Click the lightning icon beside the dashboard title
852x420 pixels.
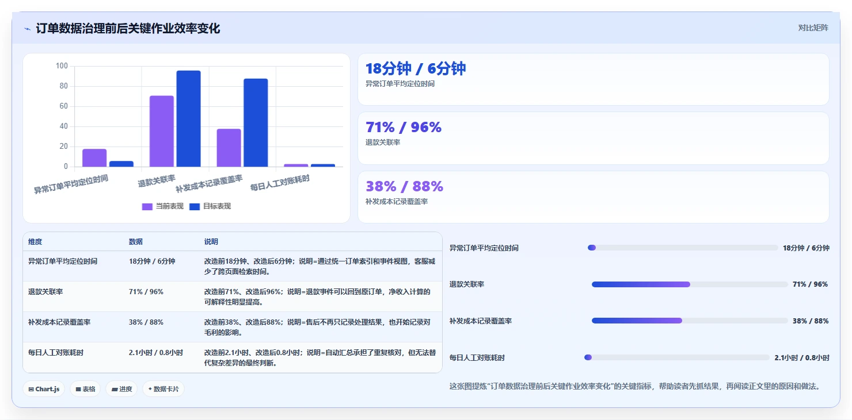click(28, 29)
